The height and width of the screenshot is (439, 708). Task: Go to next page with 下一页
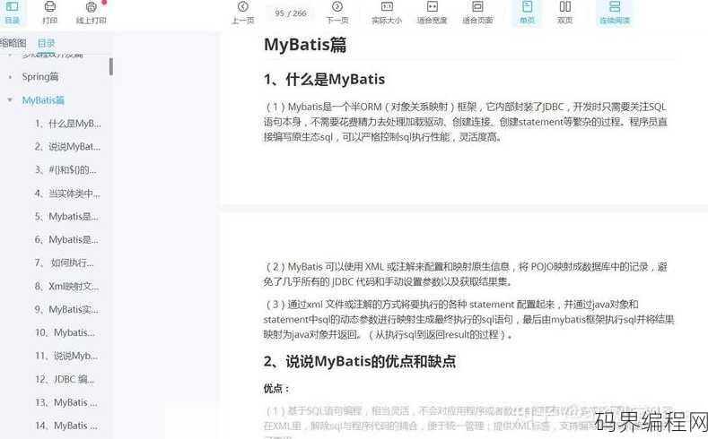tap(337, 13)
